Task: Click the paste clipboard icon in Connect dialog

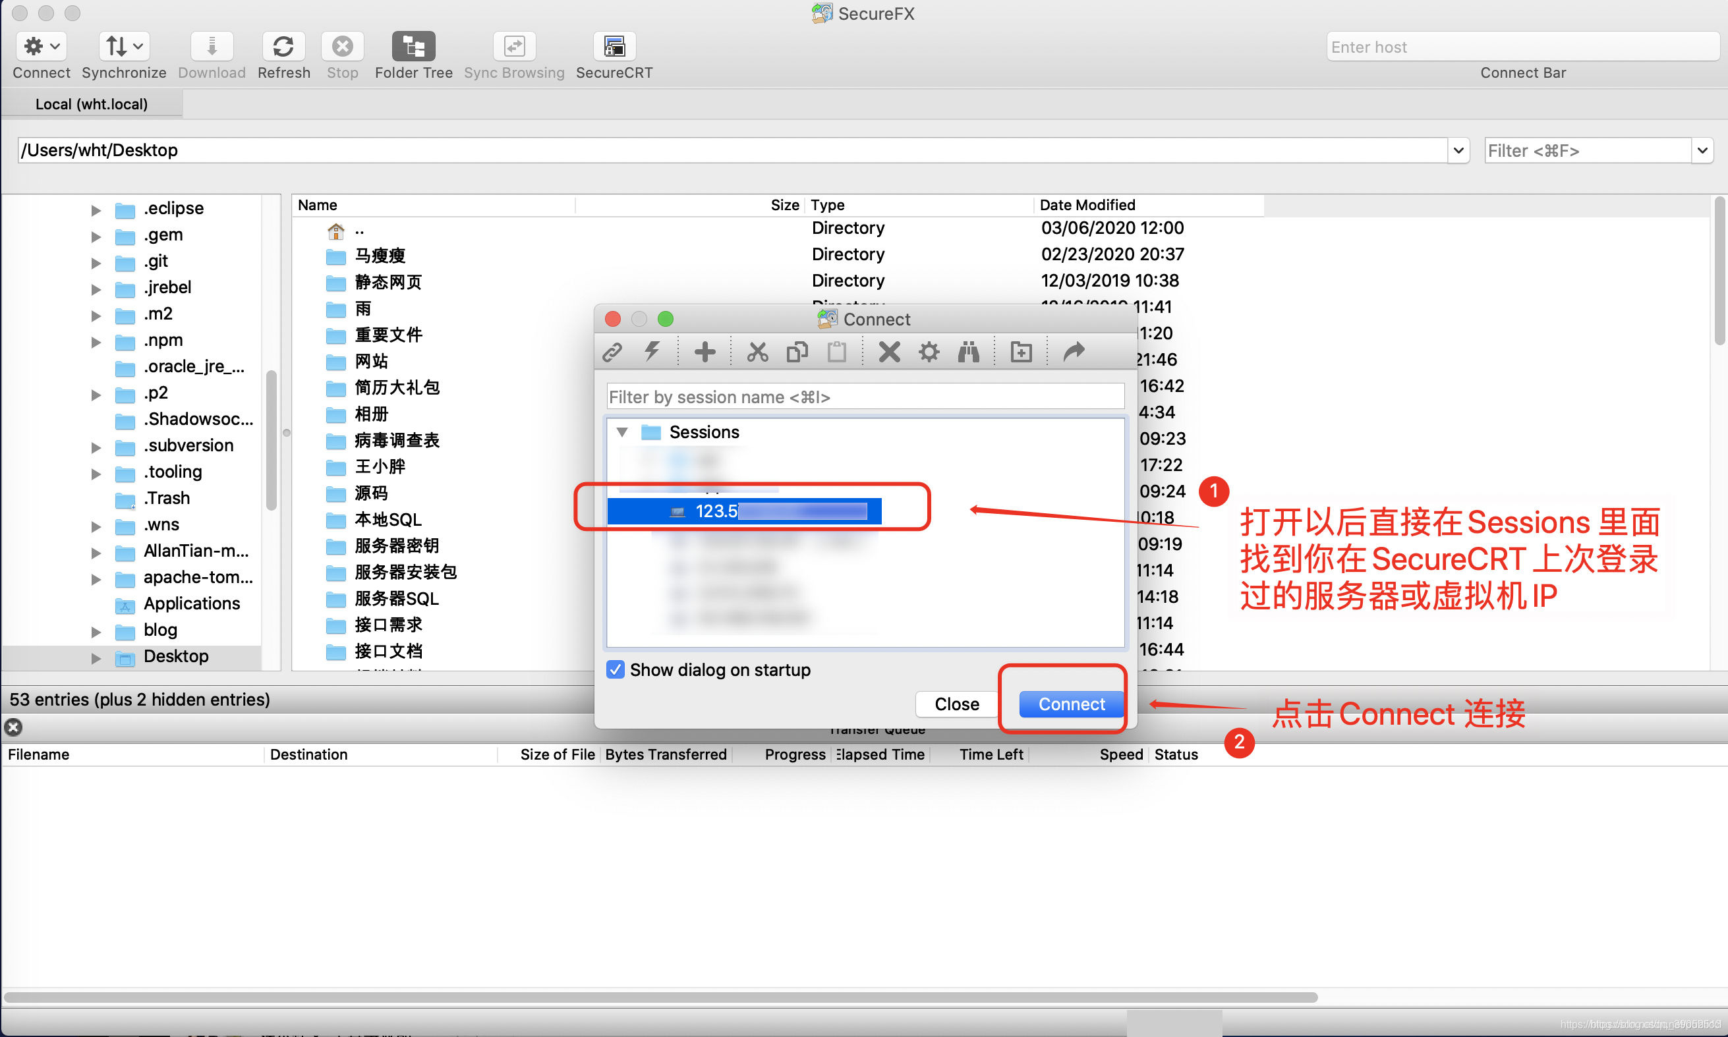Action: click(836, 352)
